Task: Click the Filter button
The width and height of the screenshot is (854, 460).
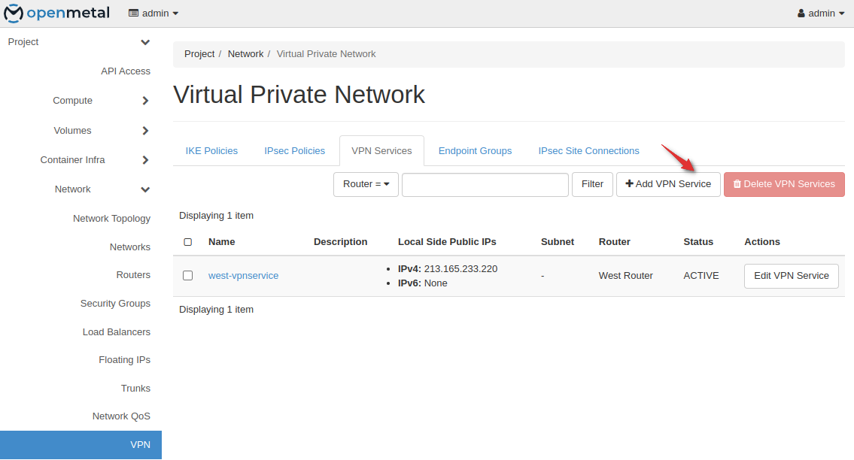Action: click(592, 184)
